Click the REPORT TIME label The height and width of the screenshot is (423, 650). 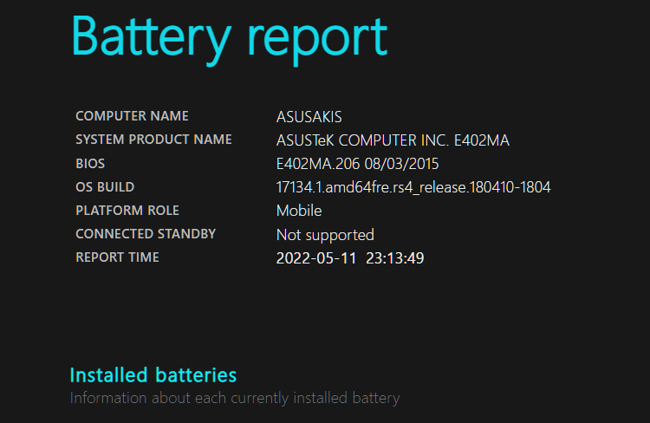click(117, 257)
